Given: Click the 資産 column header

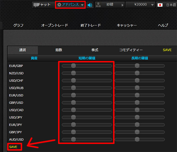Looking at the screenshot, I should [34, 58].
